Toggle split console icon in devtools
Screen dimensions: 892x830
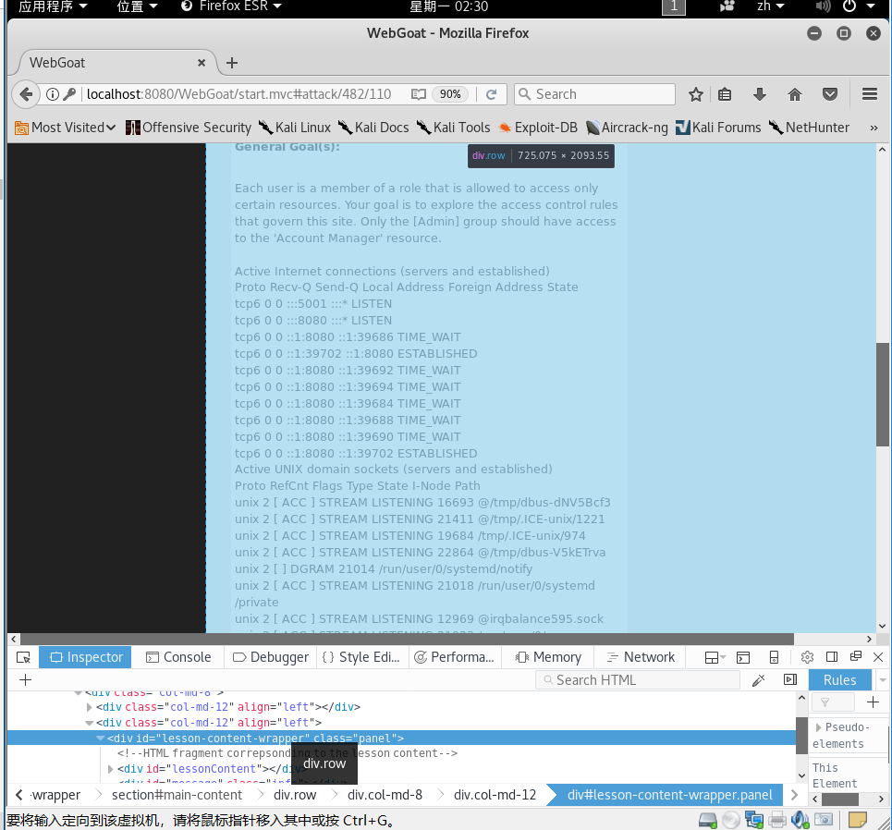(x=743, y=658)
